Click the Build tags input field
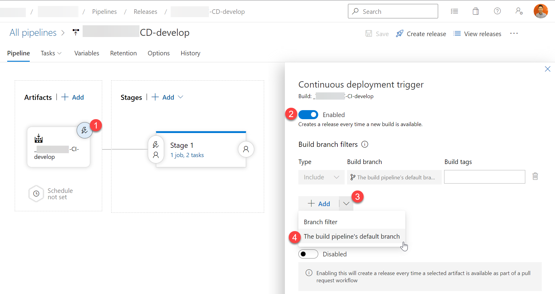This screenshot has width=555, height=294. point(484,177)
